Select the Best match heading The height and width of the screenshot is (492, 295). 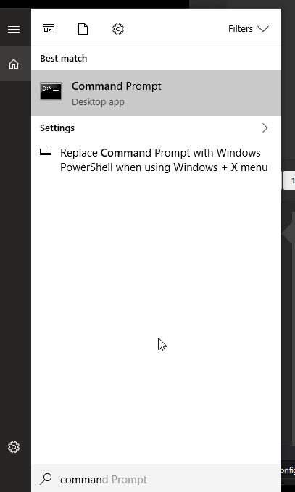63,59
